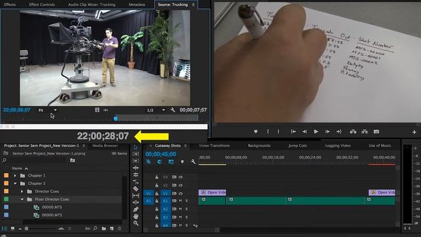Add a marker in the timeline
The height and width of the screenshot is (237, 421).
[182, 162]
